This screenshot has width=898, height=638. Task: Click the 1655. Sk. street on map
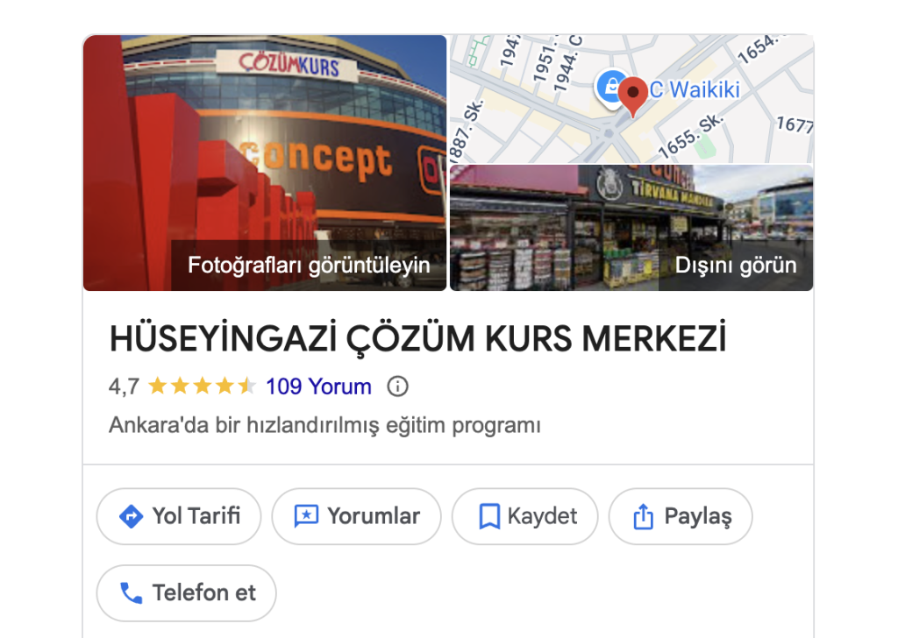click(691, 136)
